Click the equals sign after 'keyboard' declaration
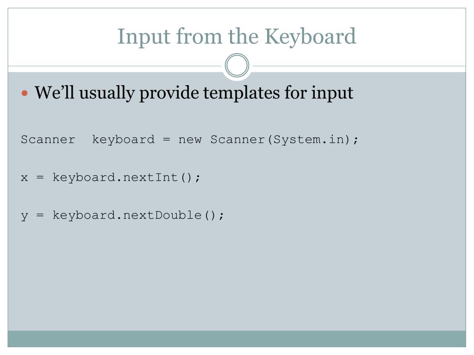 pos(166,140)
